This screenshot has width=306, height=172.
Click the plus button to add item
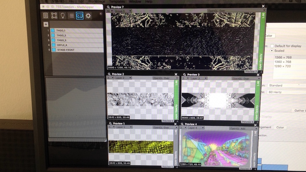pyautogui.click(x=46, y=24)
